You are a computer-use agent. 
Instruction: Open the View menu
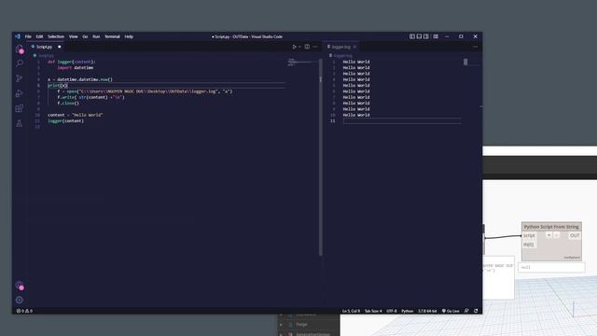pos(74,36)
